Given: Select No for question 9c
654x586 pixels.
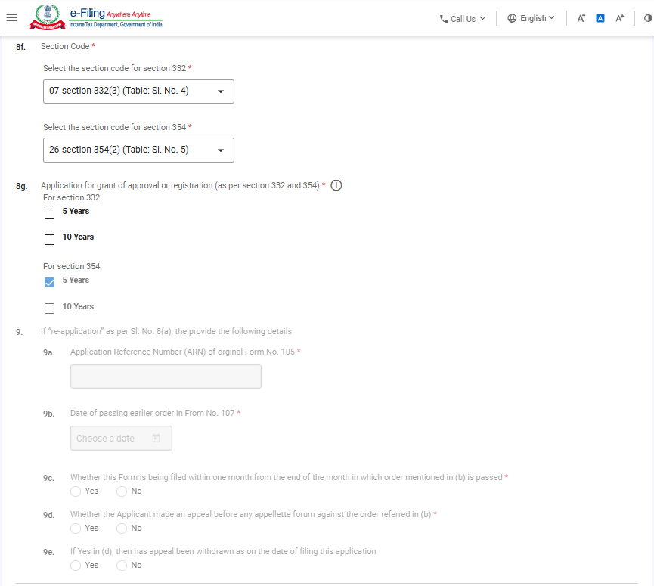Looking at the screenshot, I should pos(122,491).
